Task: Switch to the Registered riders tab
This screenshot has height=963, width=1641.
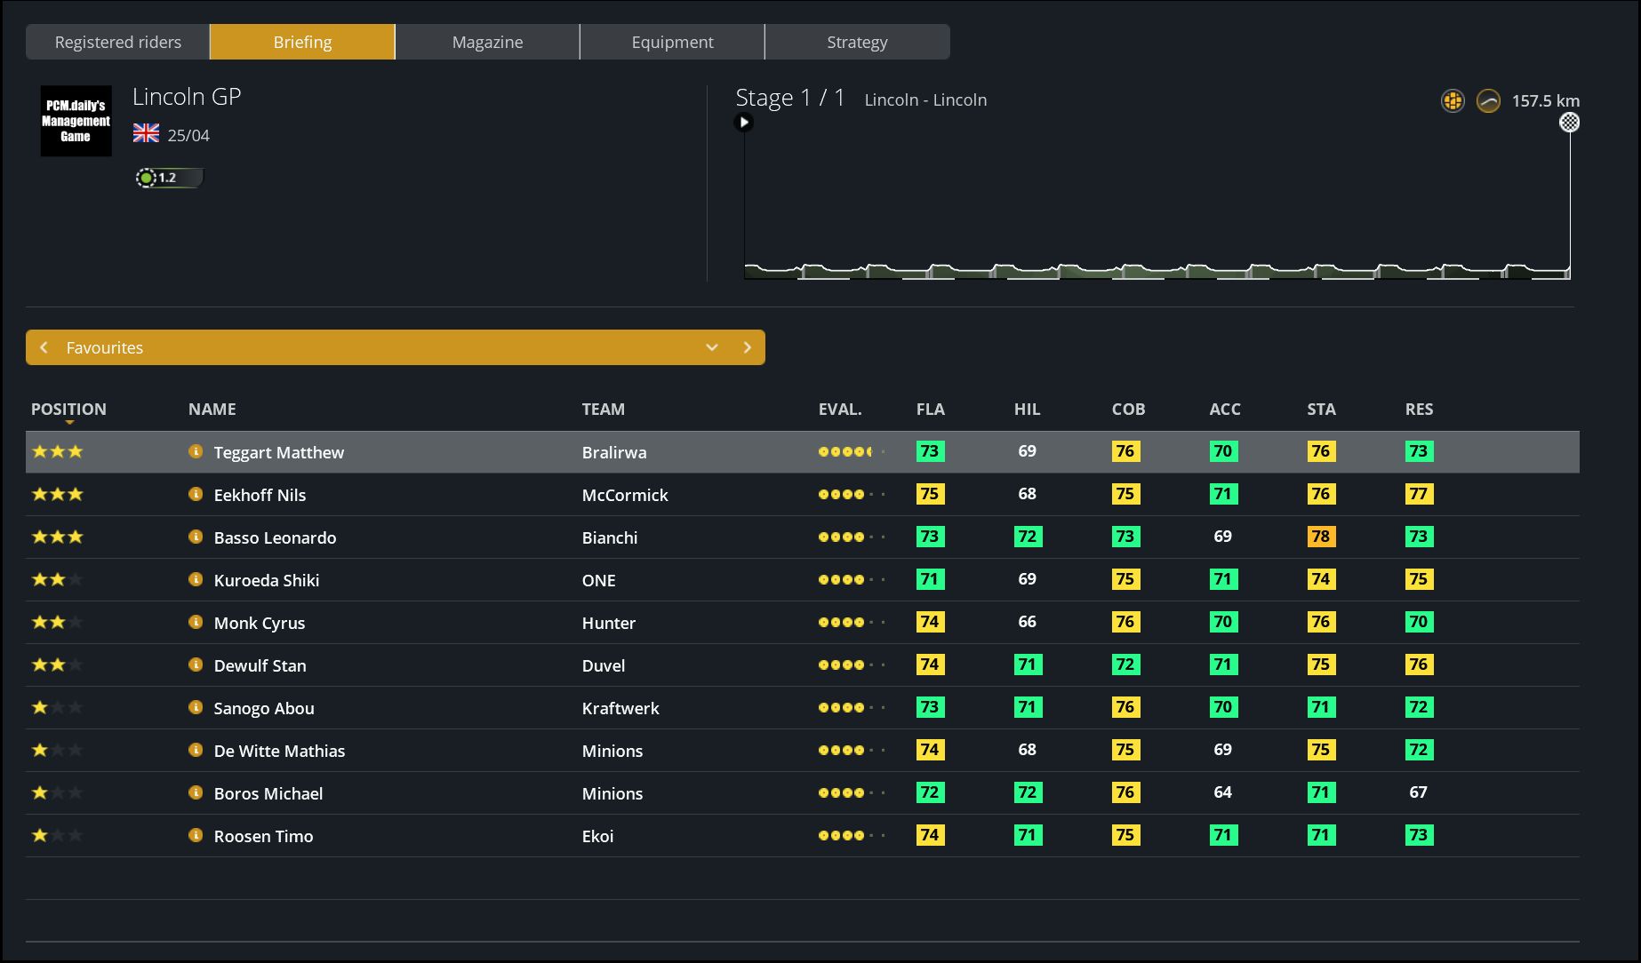Action: pos(118,42)
